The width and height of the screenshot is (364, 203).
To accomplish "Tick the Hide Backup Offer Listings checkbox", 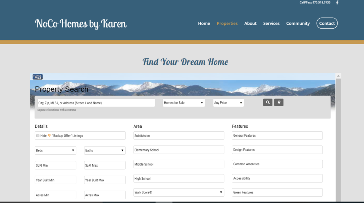I will click(x=38, y=136).
